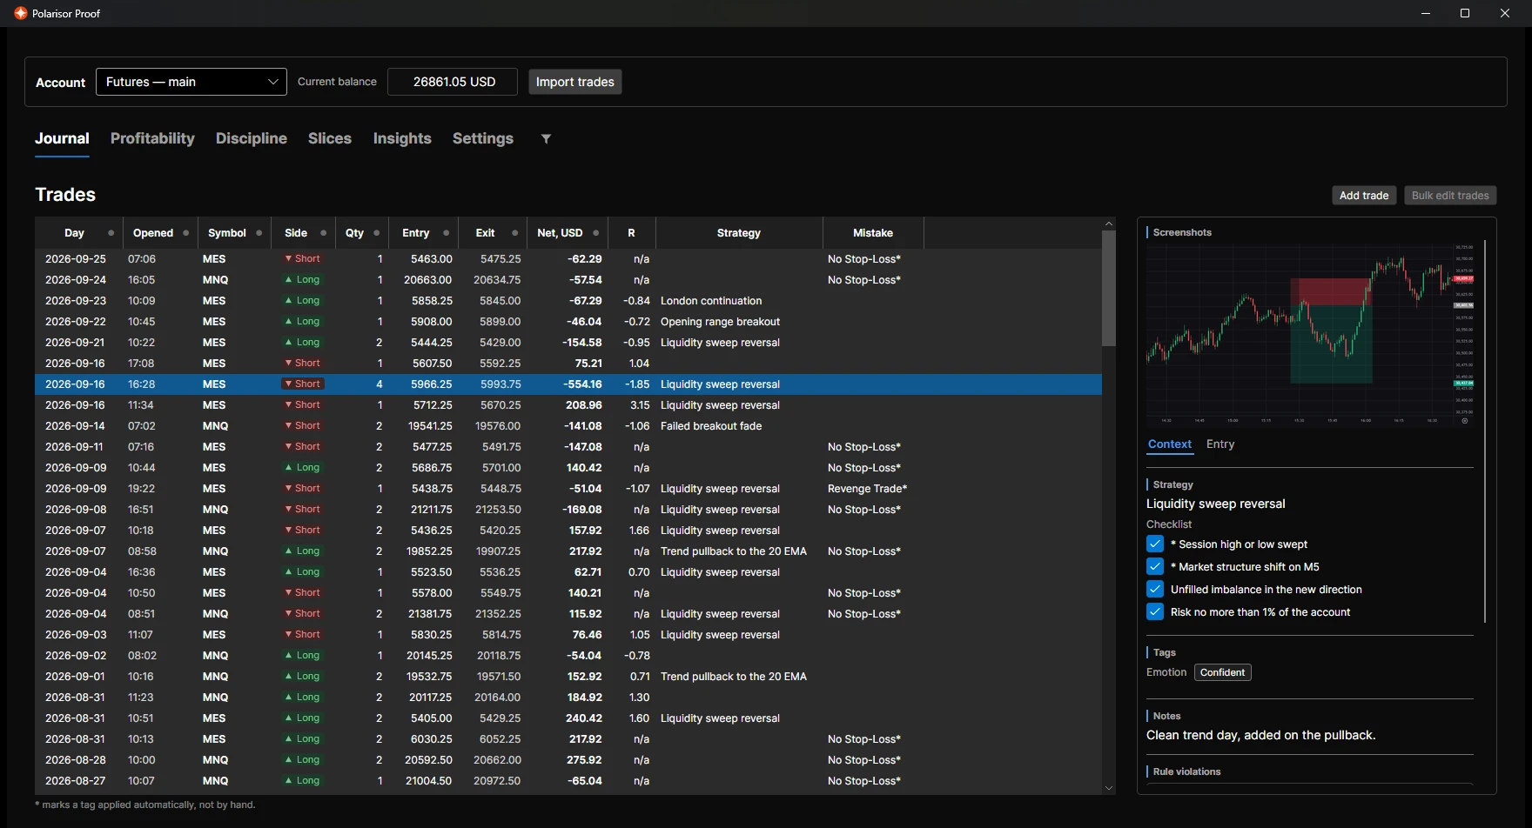This screenshot has height=828, width=1532.
Task: Click the Mistake column header
Action: click(x=873, y=233)
